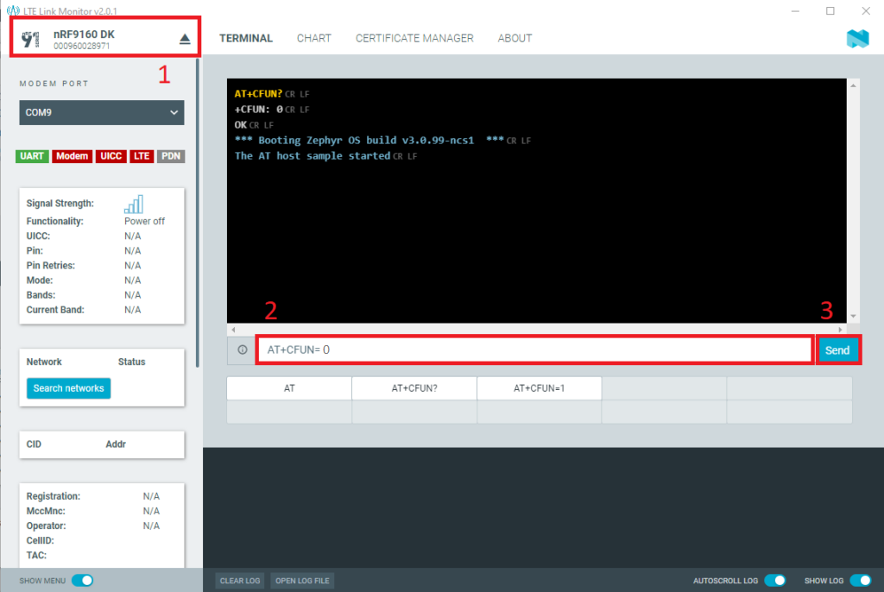Toggle the Show Log switch
The image size is (884, 592).
(x=861, y=580)
